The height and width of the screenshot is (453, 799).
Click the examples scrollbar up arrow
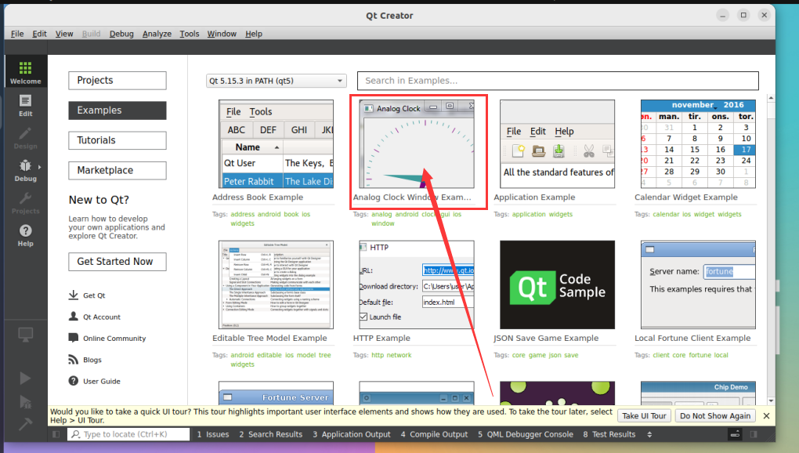771,98
